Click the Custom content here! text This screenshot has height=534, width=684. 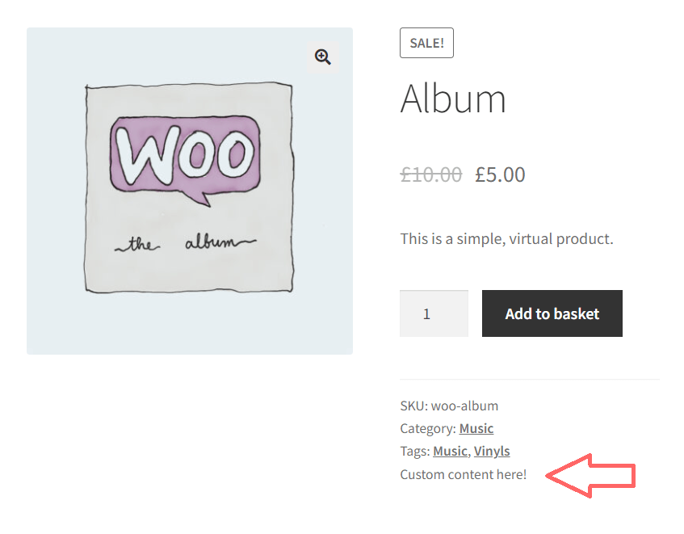coord(463,474)
